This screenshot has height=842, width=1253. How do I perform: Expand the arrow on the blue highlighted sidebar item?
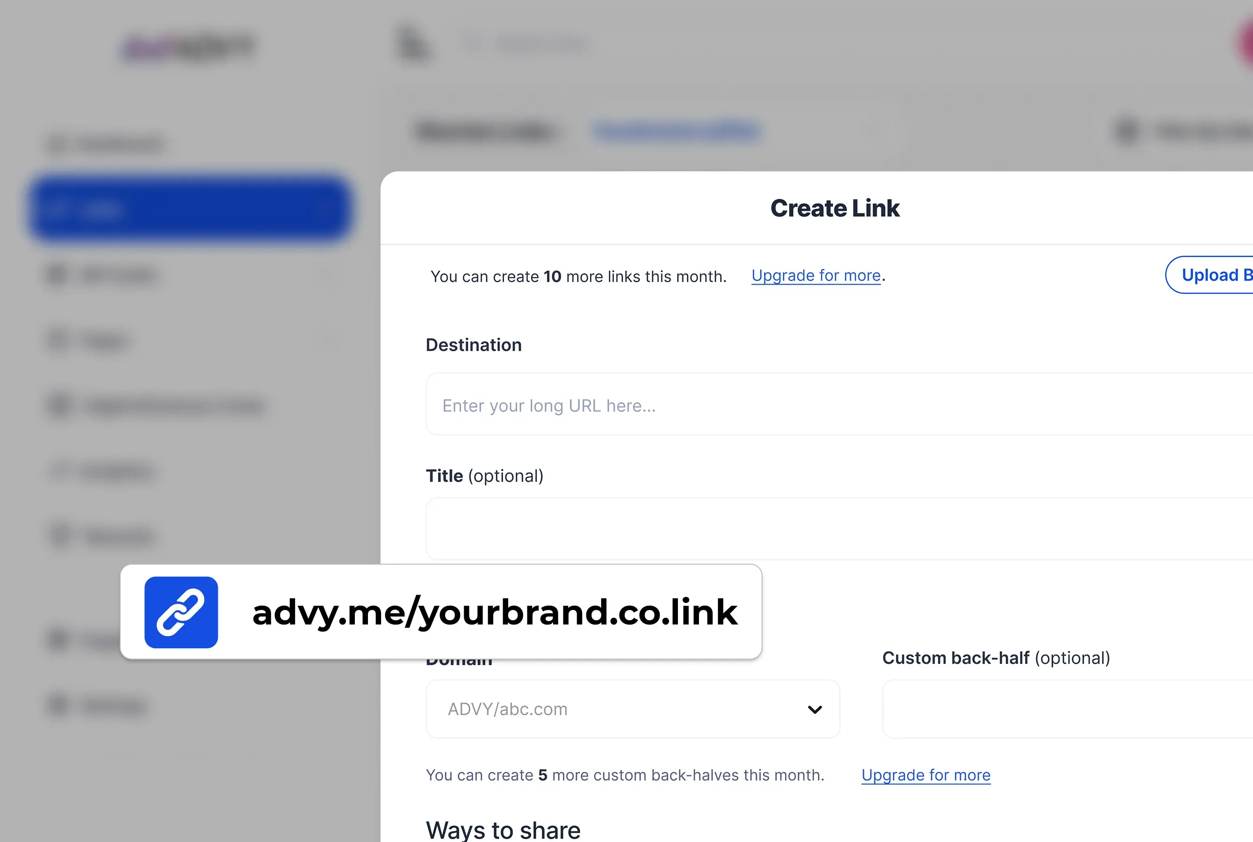(324, 209)
